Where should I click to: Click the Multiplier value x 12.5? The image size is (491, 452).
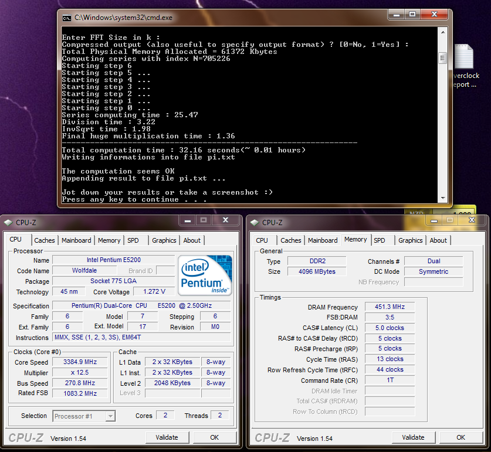80,372
